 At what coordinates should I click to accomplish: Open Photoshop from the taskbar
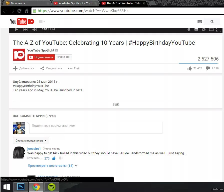[21, 187]
